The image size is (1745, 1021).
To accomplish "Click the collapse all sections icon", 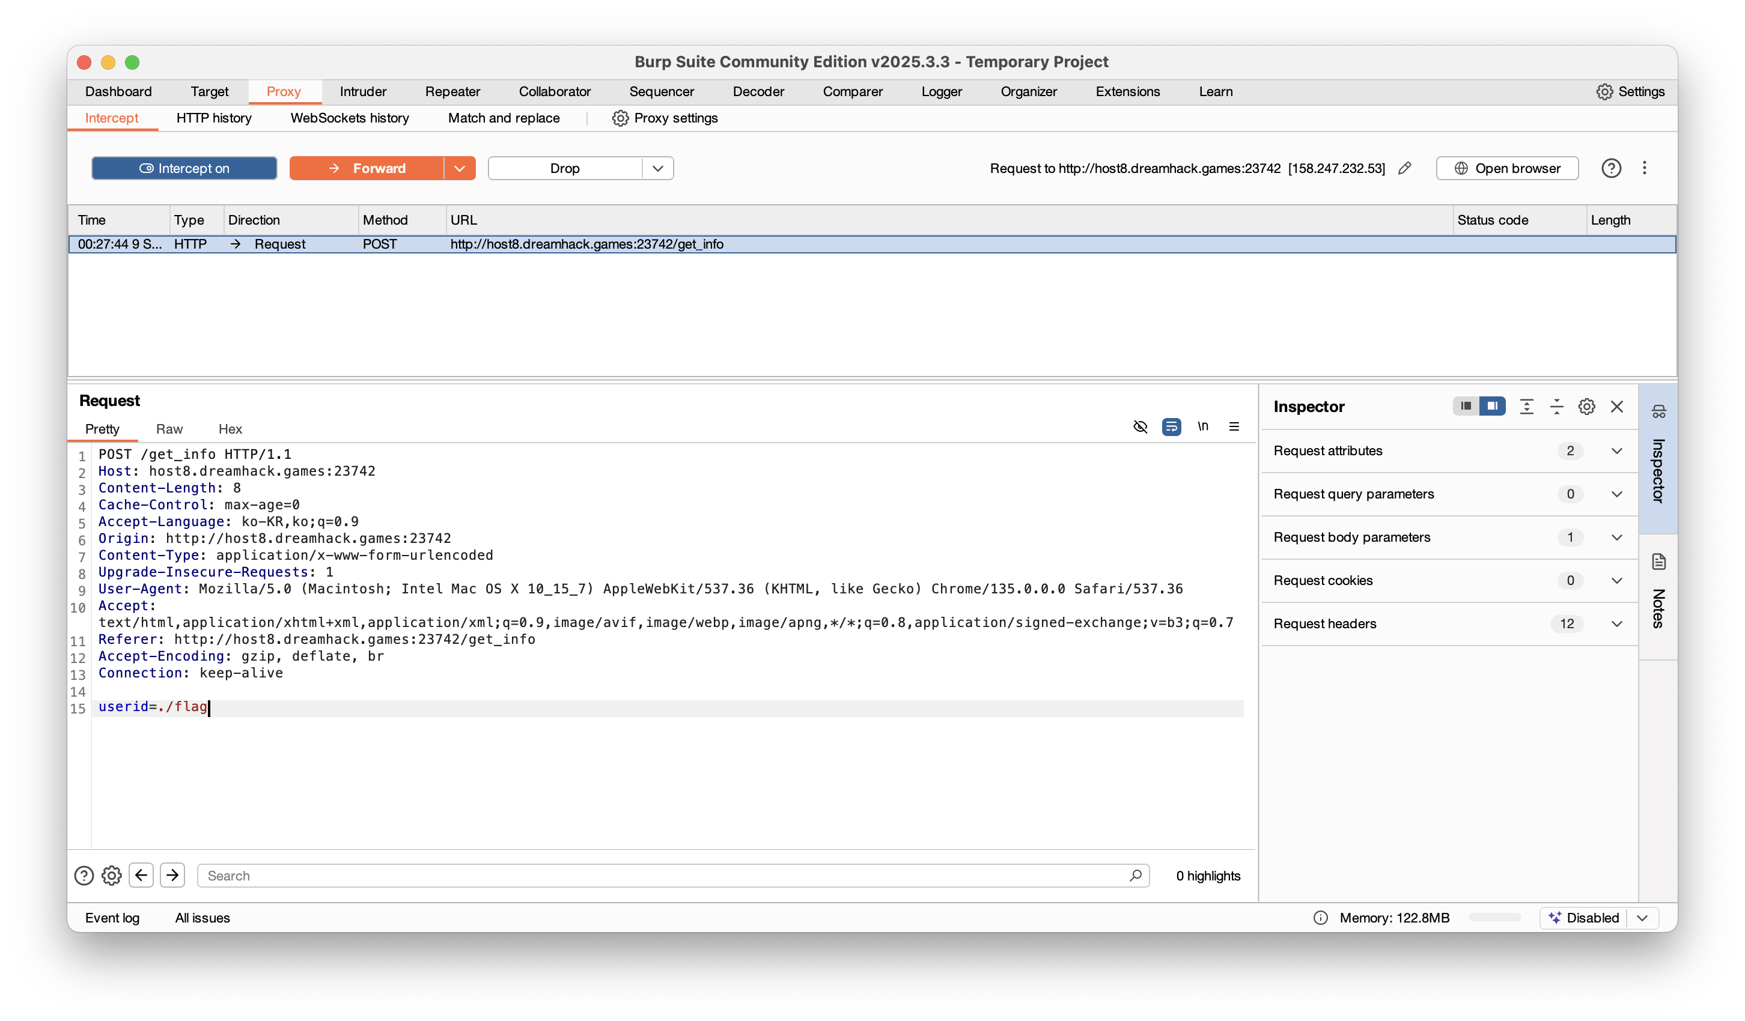I will tap(1557, 407).
